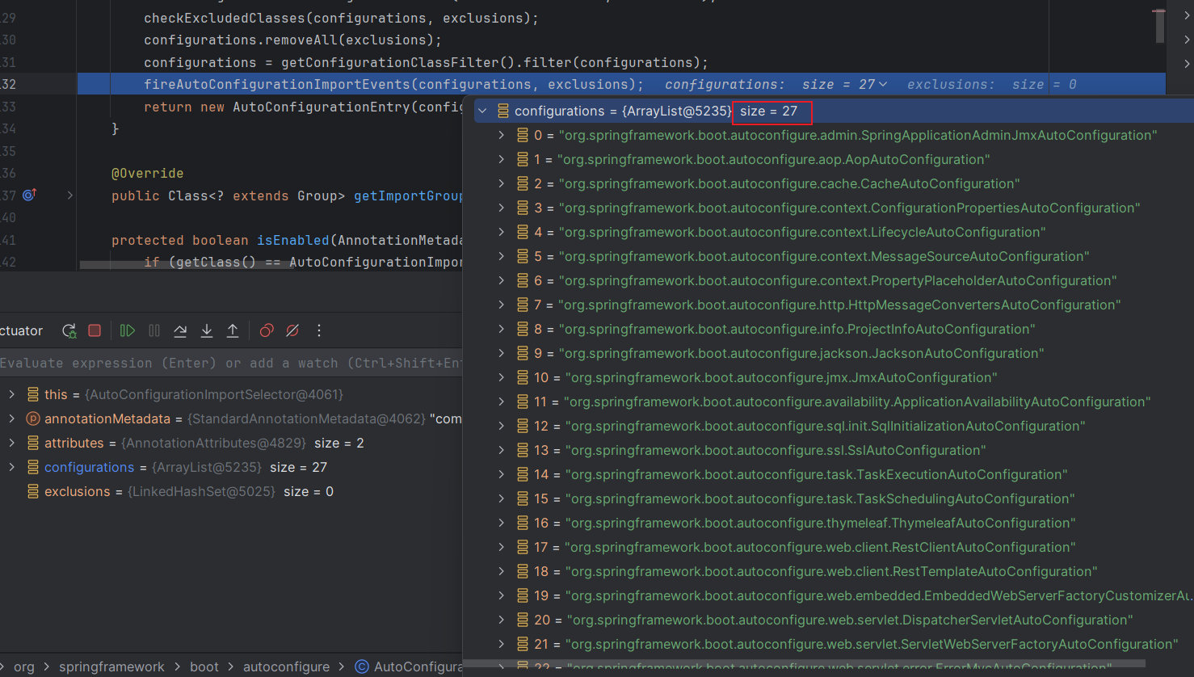Click line number 32 in gutter
1194x677 pixels.
[x=8, y=84]
